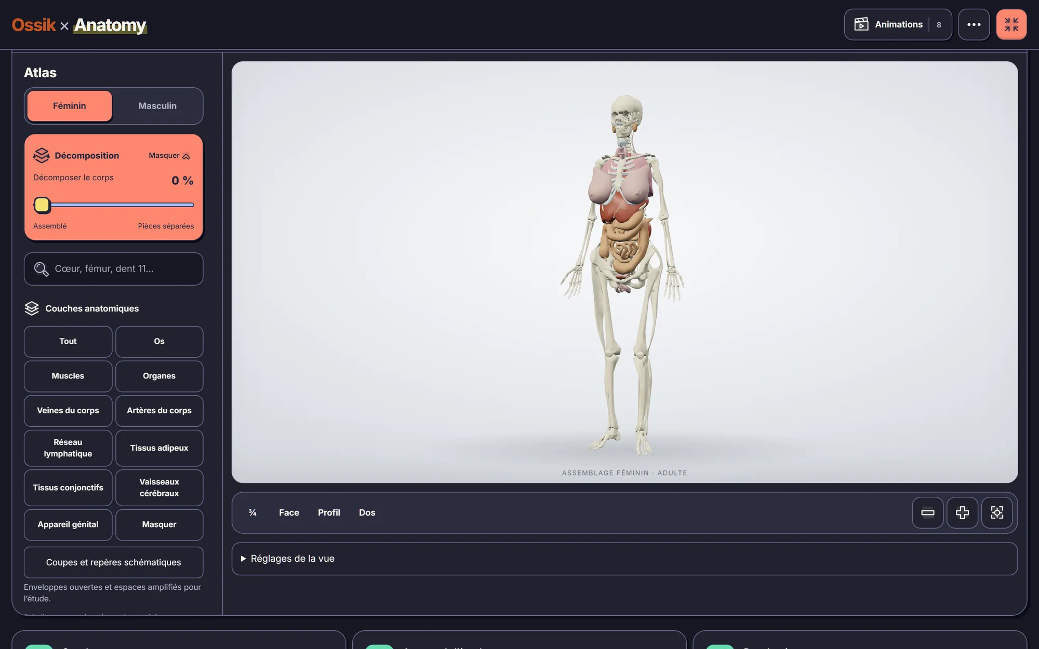Click the Appareil génital button

tap(68, 525)
